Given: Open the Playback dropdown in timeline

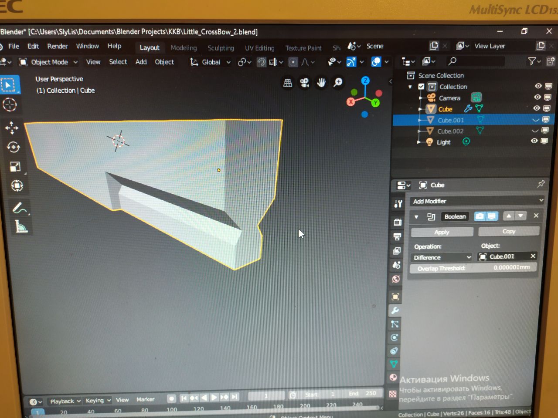Looking at the screenshot, I should pos(65,401).
